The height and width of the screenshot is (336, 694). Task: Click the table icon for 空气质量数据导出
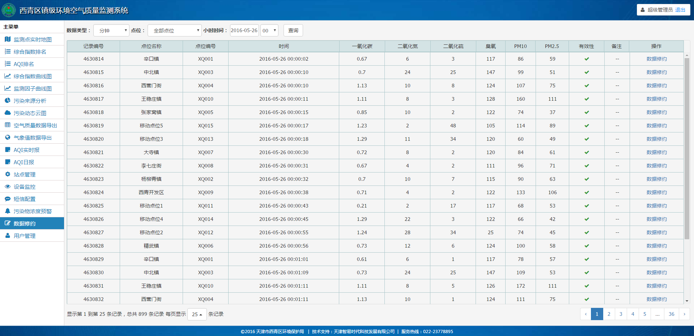tap(8, 125)
